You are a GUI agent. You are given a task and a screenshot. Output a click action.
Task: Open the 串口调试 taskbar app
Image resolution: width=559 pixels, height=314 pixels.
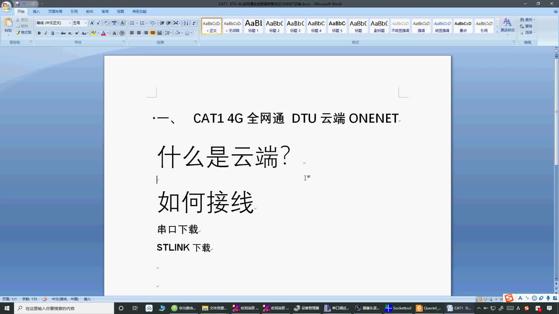pos(337,308)
